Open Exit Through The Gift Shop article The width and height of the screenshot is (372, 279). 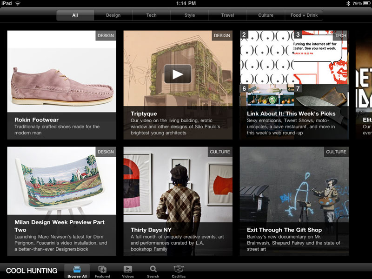pos(284,230)
